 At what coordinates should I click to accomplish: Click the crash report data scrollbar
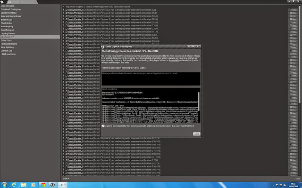[x=199, y=101]
